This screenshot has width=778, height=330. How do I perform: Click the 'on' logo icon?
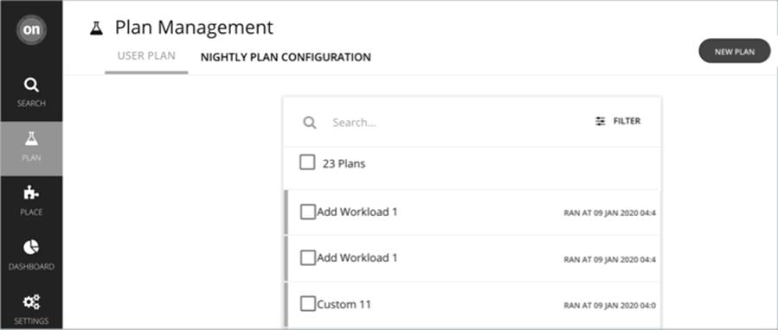pos(31,29)
